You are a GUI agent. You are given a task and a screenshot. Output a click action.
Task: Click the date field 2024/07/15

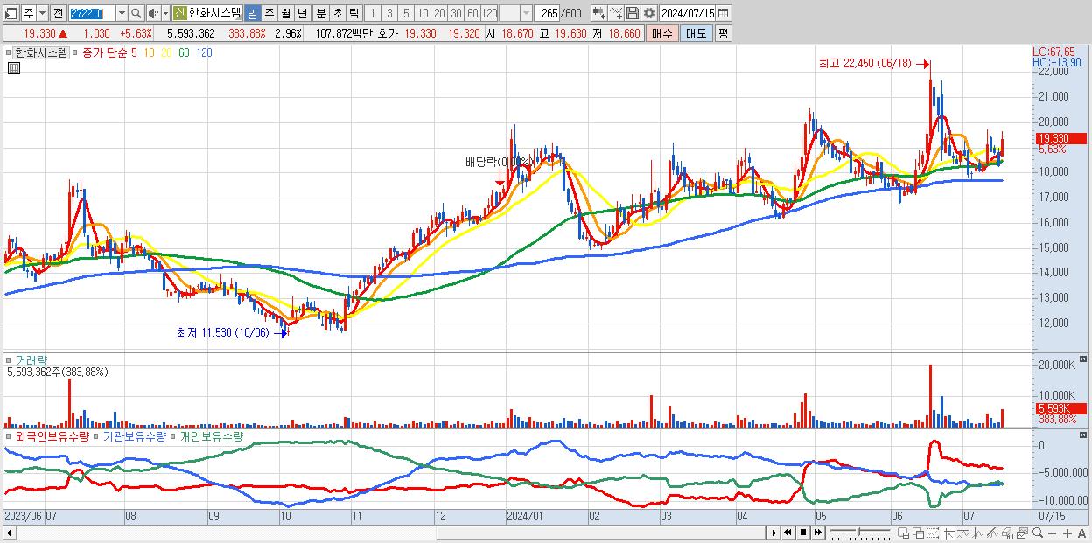click(x=688, y=13)
